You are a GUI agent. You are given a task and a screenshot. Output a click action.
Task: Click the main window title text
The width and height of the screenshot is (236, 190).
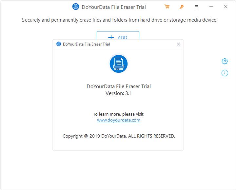[x=114, y=7]
